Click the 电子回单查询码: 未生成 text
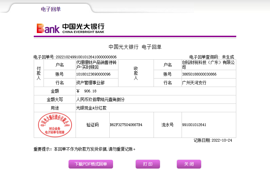 click(212, 57)
